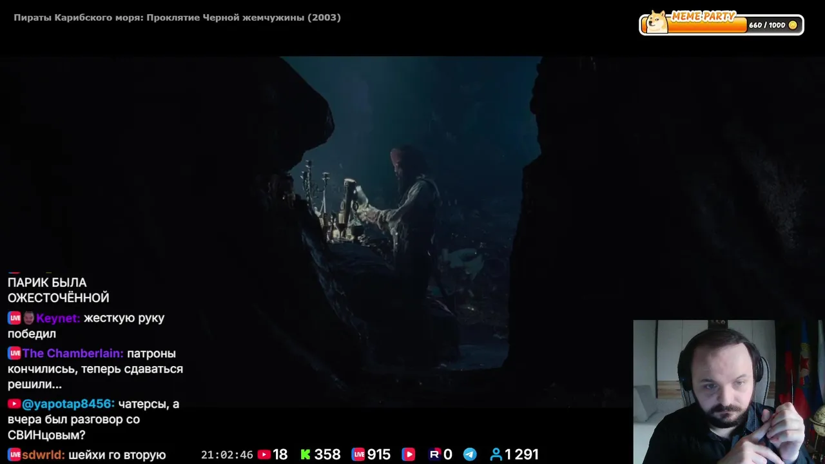Click the username @yapotap8456 in chat

(68, 404)
